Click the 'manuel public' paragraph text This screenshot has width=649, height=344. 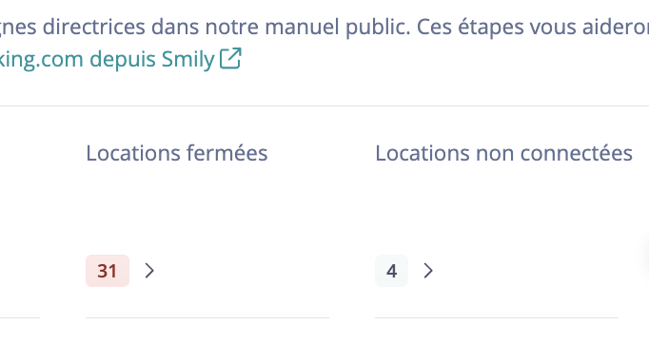(337, 28)
